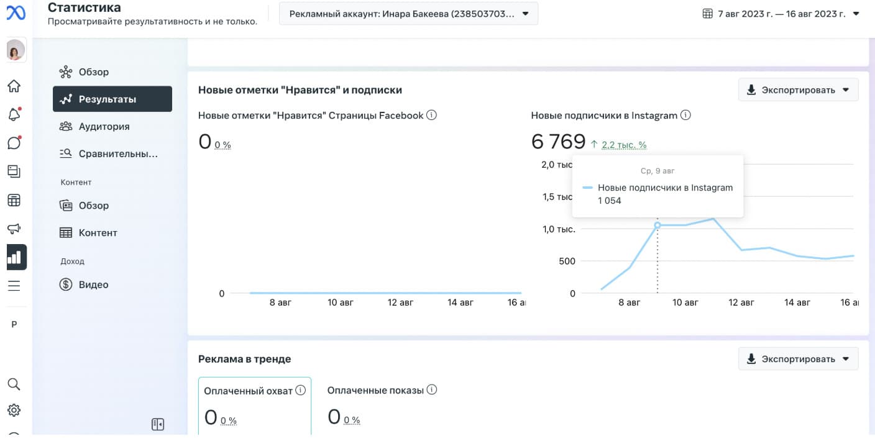Click the Статистика page title
Screen dimensions: 875x441
[85, 7]
